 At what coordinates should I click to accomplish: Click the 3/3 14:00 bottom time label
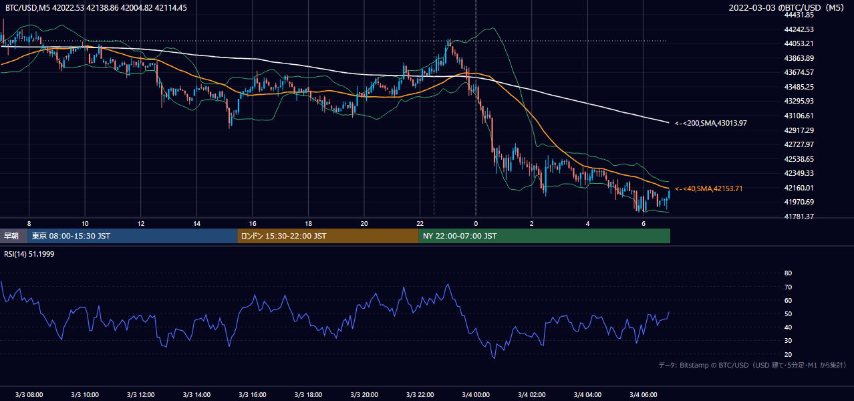coord(196,394)
